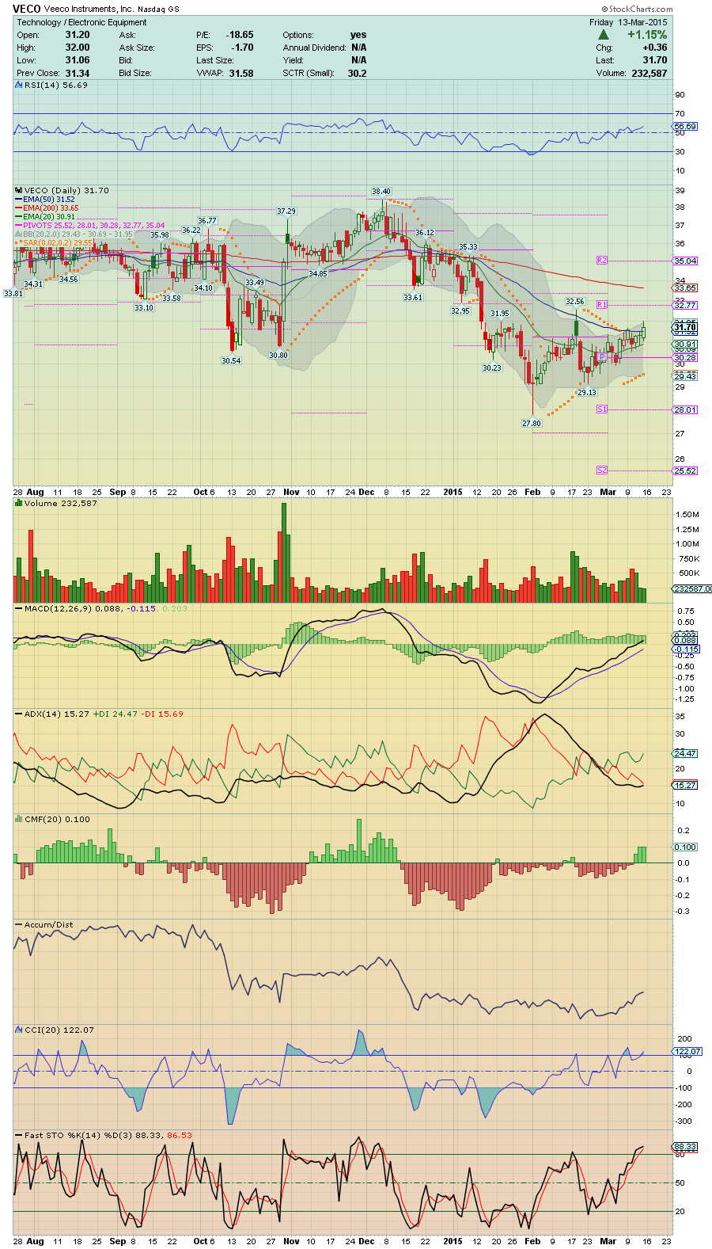Click the 25.52 S2 axis value tag
This screenshot has width=712, height=1249.
[685, 470]
